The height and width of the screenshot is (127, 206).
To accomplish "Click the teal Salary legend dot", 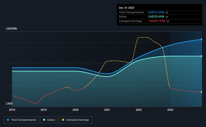I will tap(44, 120).
